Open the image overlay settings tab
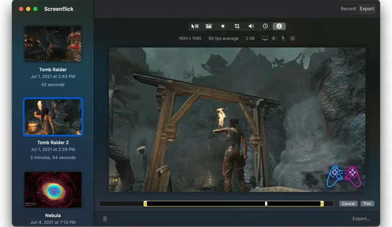This screenshot has height=227, width=392. (209, 26)
